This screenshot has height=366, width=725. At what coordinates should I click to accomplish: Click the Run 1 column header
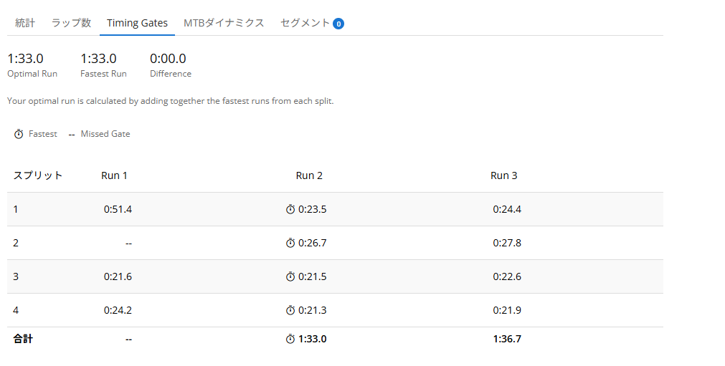pyautogui.click(x=115, y=175)
